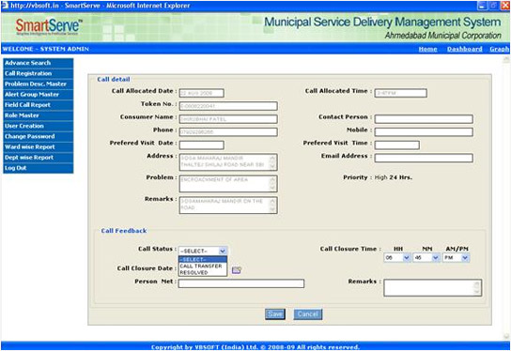This screenshot has height=351, width=511.
Task: Click the Person Met field
Action: click(241, 283)
